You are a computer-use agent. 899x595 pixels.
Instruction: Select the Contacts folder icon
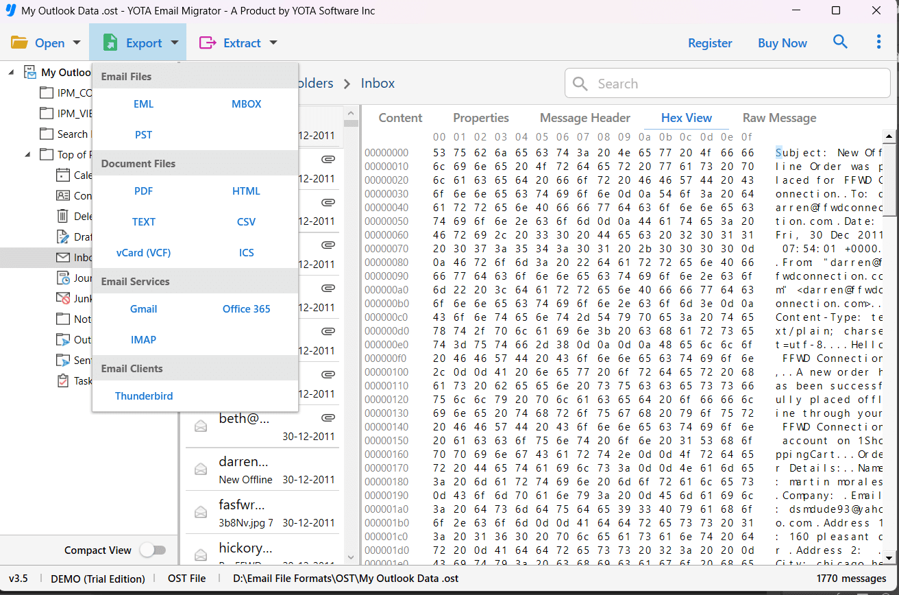(x=63, y=195)
